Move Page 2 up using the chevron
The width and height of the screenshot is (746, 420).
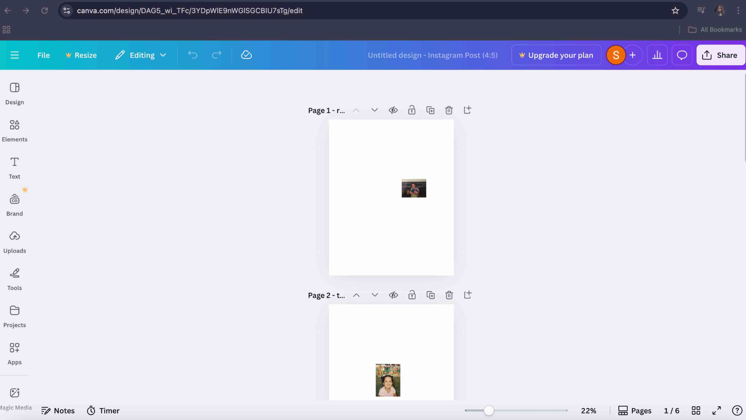coord(356,295)
